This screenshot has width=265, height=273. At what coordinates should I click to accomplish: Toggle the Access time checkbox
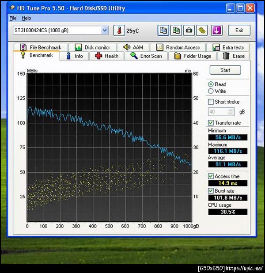pyautogui.click(x=211, y=176)
